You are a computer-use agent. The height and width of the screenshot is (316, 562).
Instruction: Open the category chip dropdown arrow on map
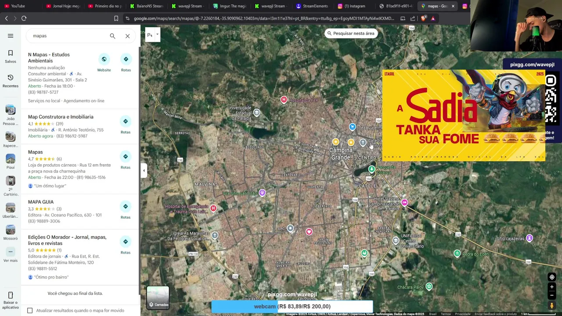pyautogui.click(x=157, y=35)
